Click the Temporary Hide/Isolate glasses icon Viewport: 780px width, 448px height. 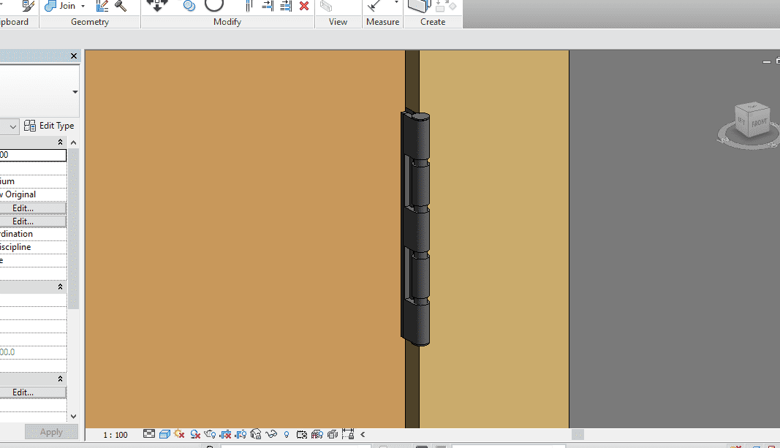tap(272, 434)
